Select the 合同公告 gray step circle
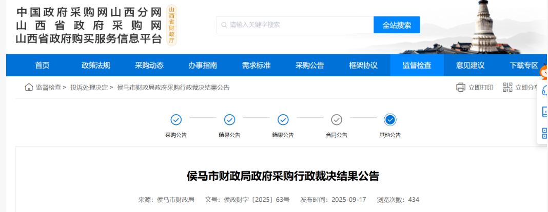This screenshot has height=212, width=548. coord(337,120)
